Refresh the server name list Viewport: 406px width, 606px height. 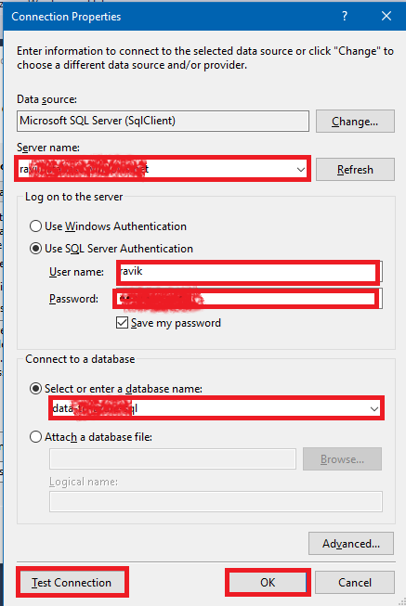[355, 169]
